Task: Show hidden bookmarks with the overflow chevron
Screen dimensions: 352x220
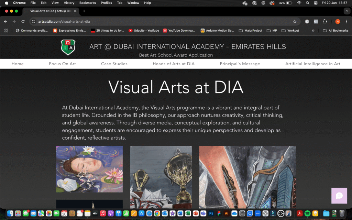Action: pos(313,30)
